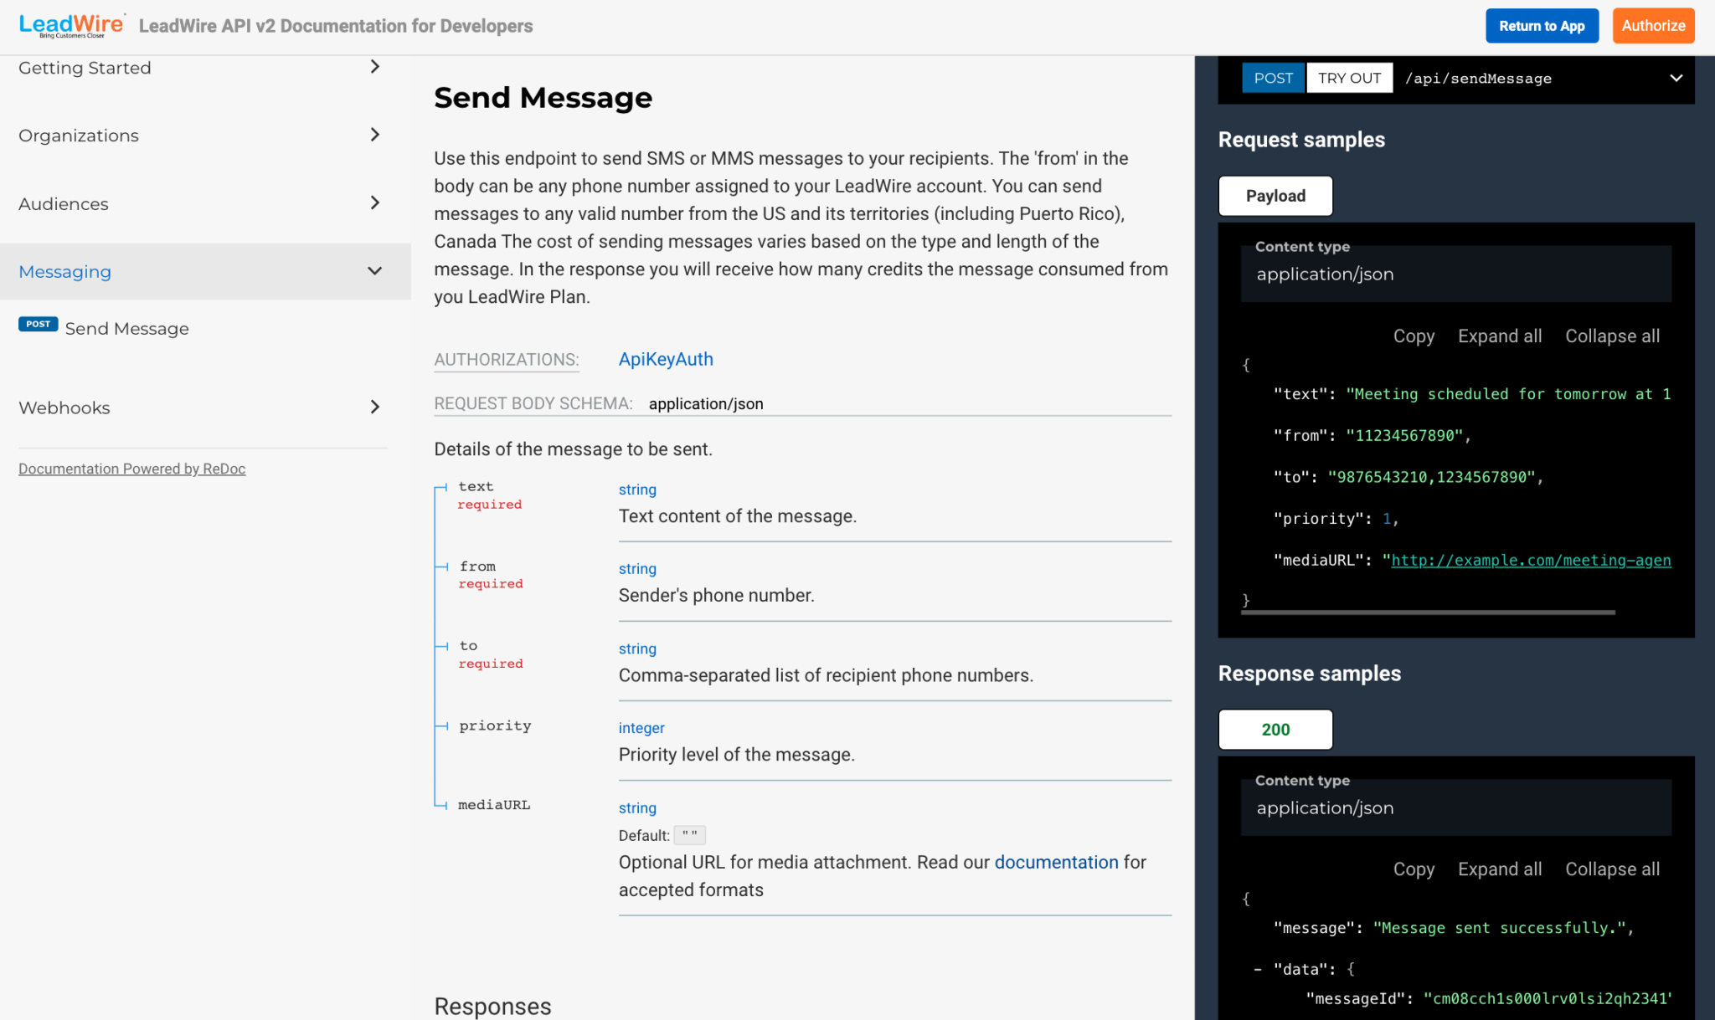The image size is (1715, 1020).
Task: Click the "11234567890" from value
Action: pyautogui.click(x=1404, y=435)
